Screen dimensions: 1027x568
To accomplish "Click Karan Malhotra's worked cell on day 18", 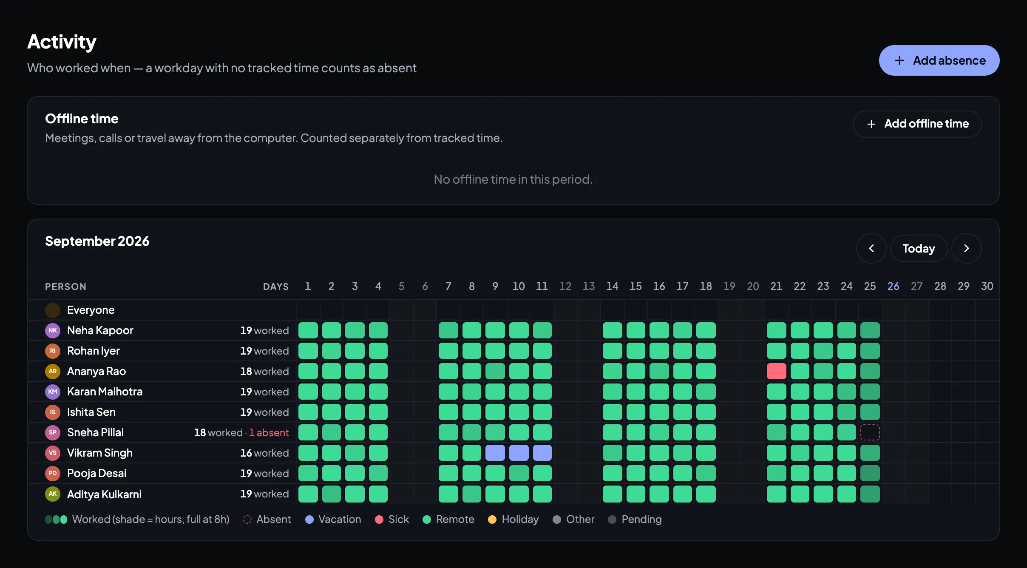I will (x=706, y=392).
